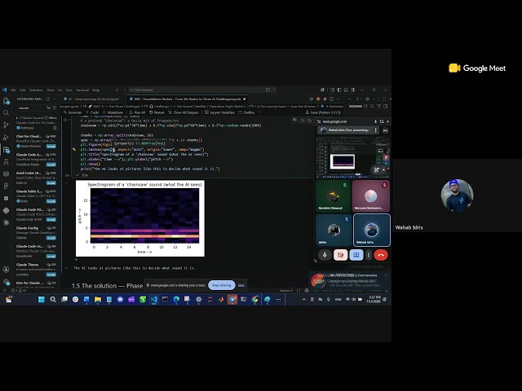The image size is (522, 391).
Task: Toggle the camera in the Meet mini window
Action: coord(340,255)
